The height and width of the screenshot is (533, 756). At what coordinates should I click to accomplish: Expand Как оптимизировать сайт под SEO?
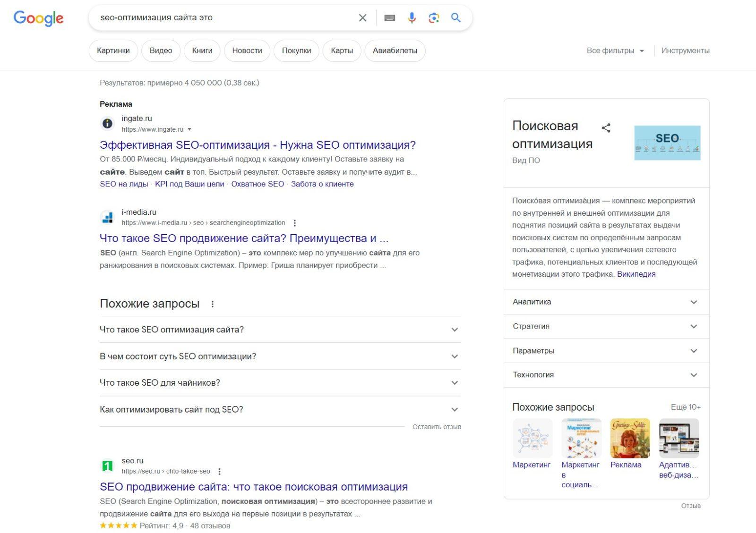pyautogui.click(x=280, y=409)
